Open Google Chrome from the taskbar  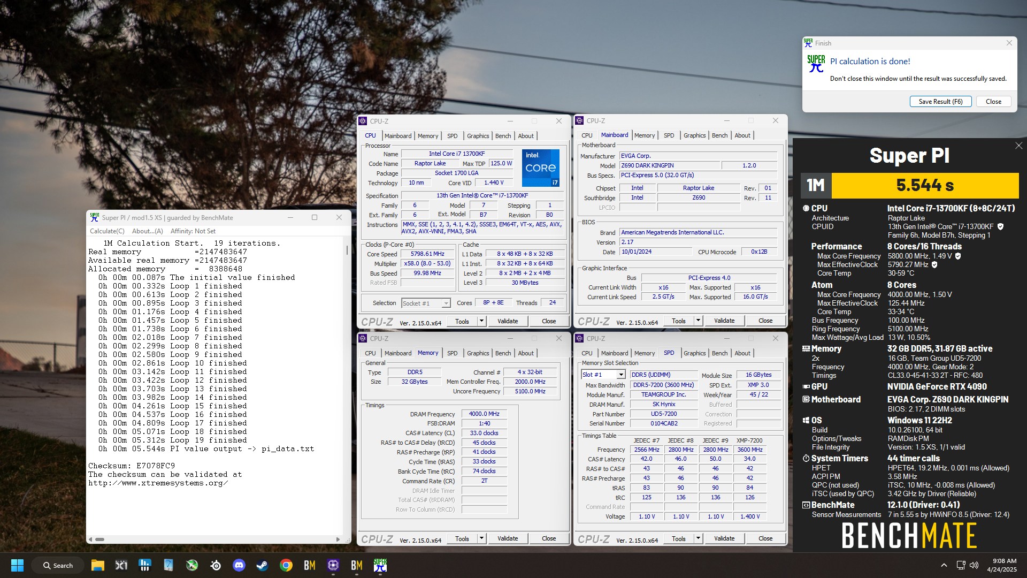click(286, 565)
